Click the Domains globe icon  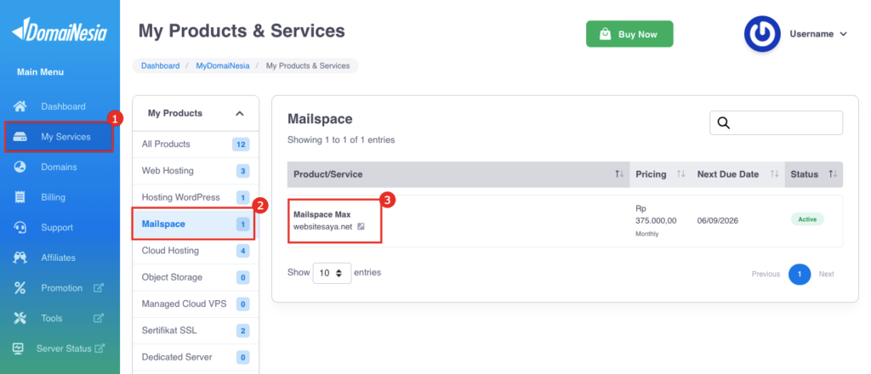[x=20, y=167]
